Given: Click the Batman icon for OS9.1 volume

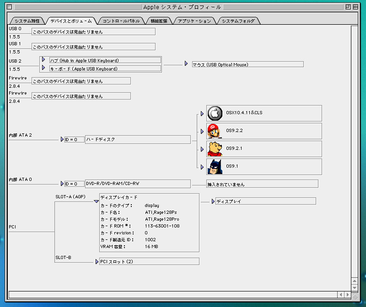Looking at the screenshot, I should pos(215,167).
